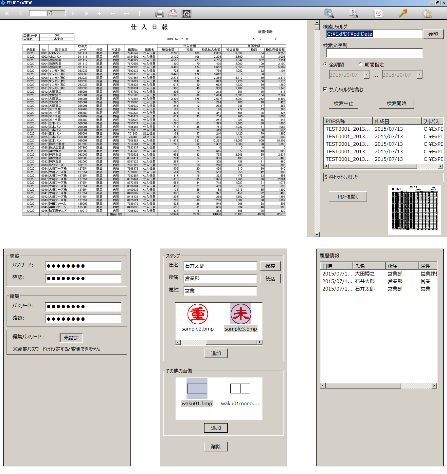
Task: Click the document scrollbar down arrow
Action: click(x=317, y=234)
